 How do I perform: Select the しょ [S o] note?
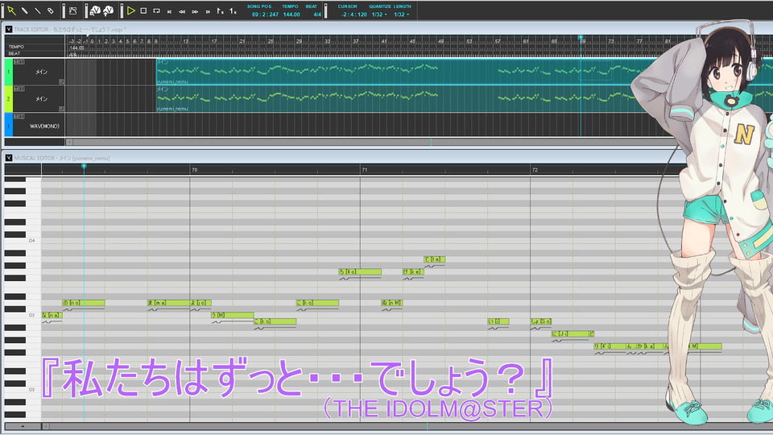click(x=541, y=321)
